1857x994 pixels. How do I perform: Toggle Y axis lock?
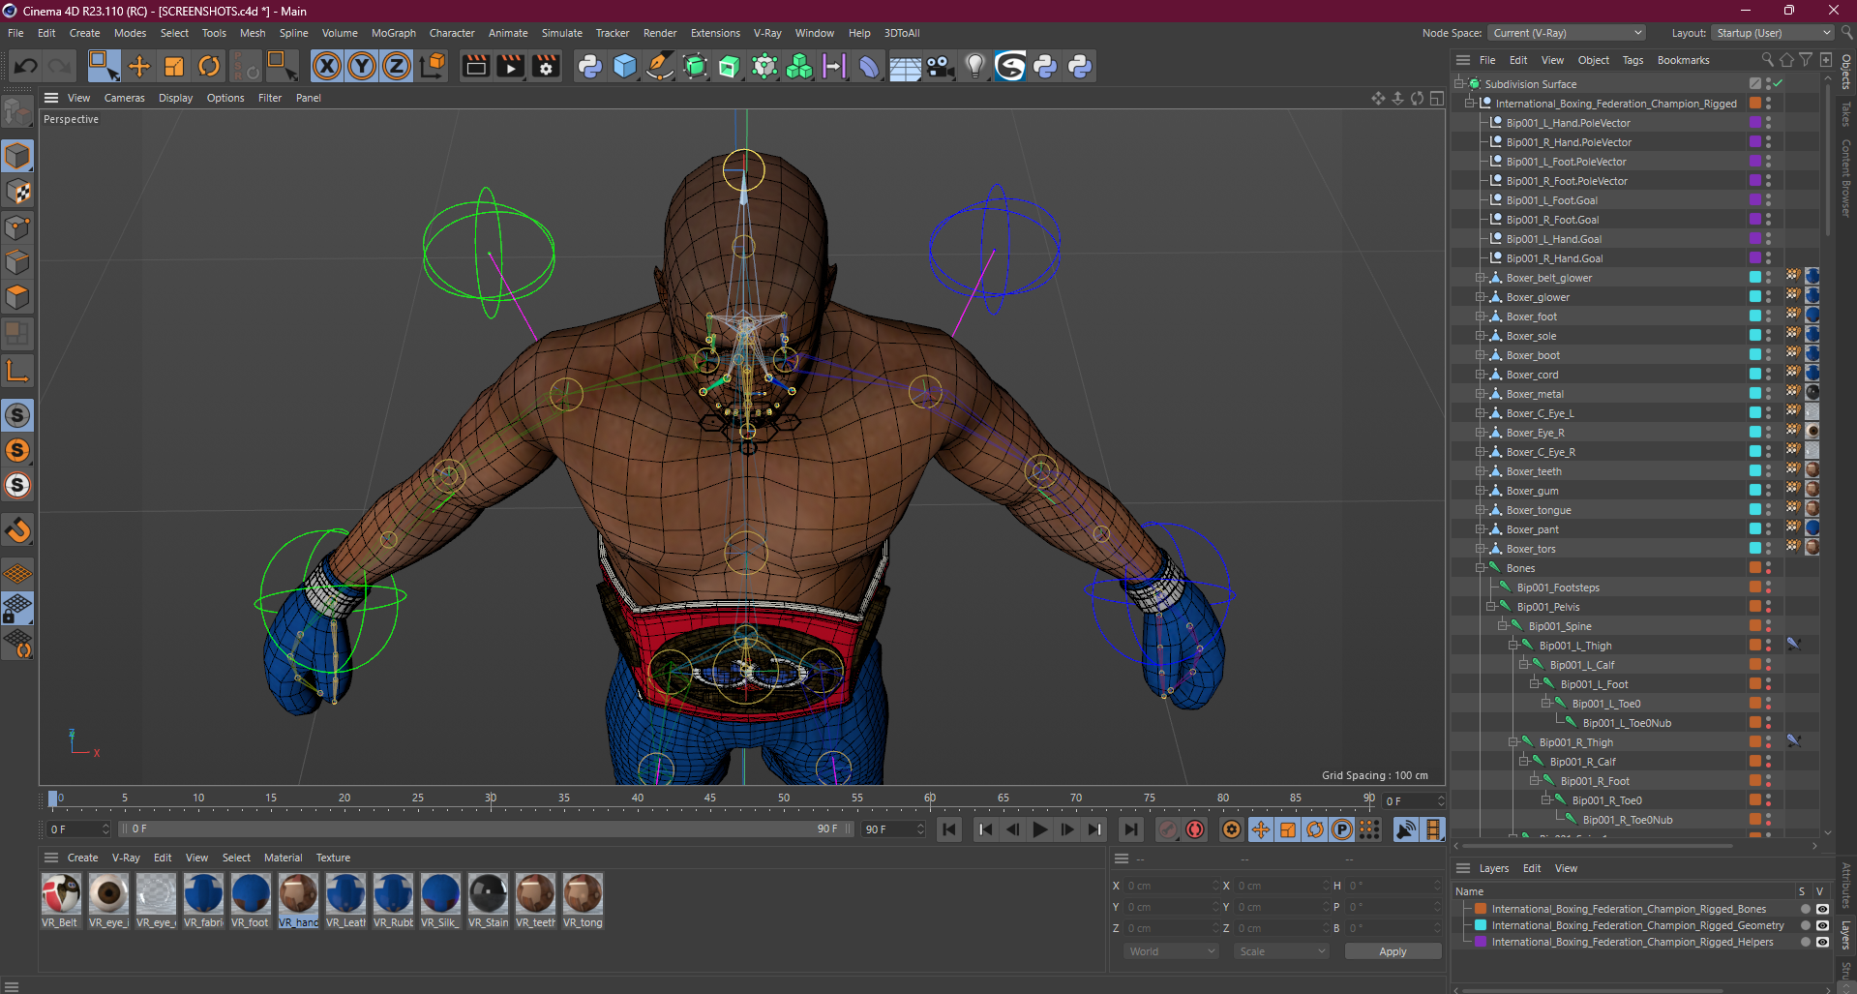362,66
